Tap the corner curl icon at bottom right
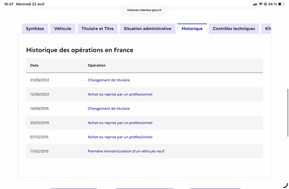This screenshot has width=289, height=189. coord(285,185)
